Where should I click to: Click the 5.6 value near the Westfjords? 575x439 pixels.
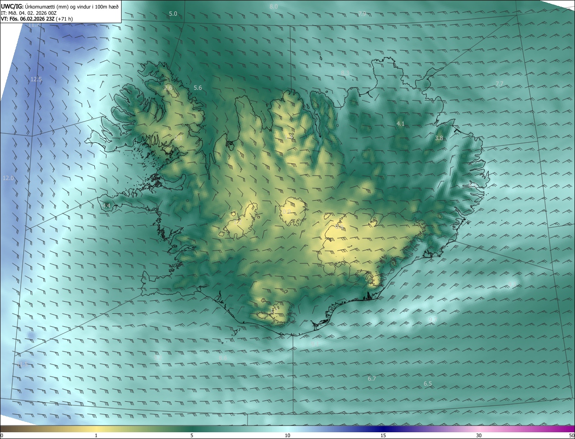pos(198,88)
